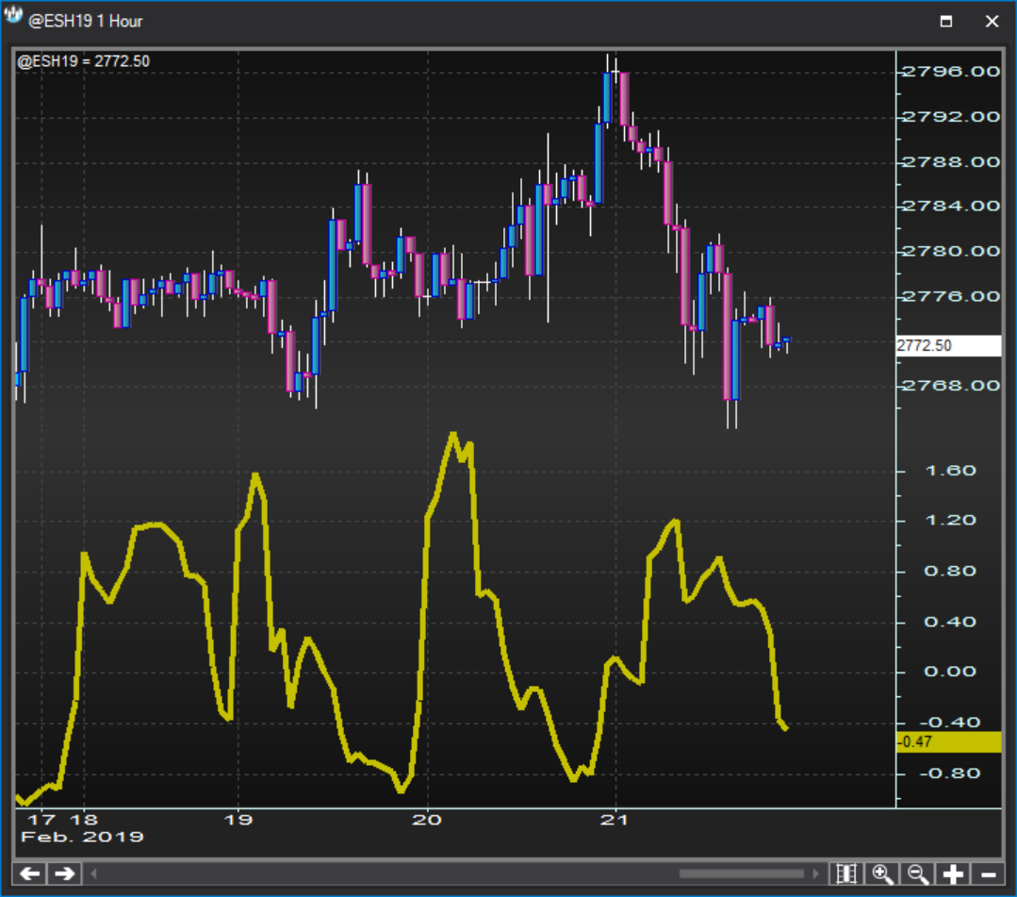Click the bar spacing icon in bottom toolbar
Image resolution: width=1017 pixels, height=897 pixels.
tap(846, 873)
